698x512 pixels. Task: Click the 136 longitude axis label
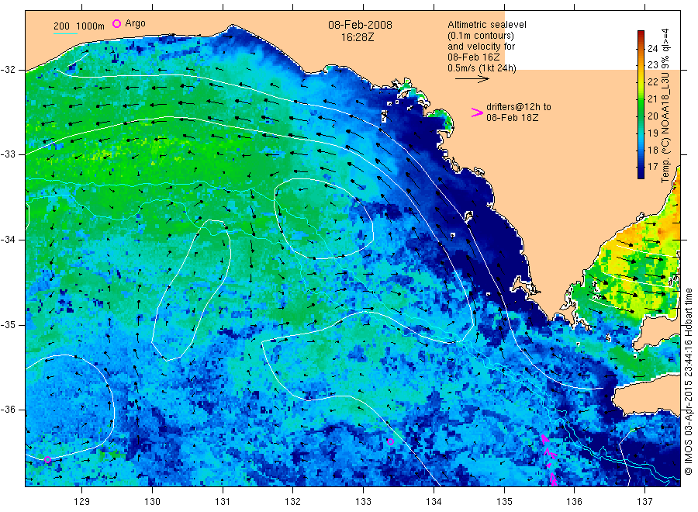point(574,502)
